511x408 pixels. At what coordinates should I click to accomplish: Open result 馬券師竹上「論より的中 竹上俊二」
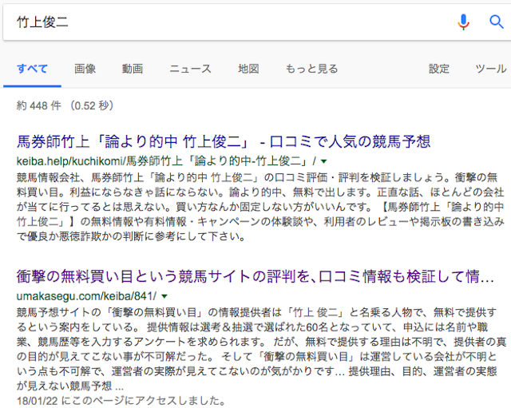pyautogui.click(x=224, y=142)
